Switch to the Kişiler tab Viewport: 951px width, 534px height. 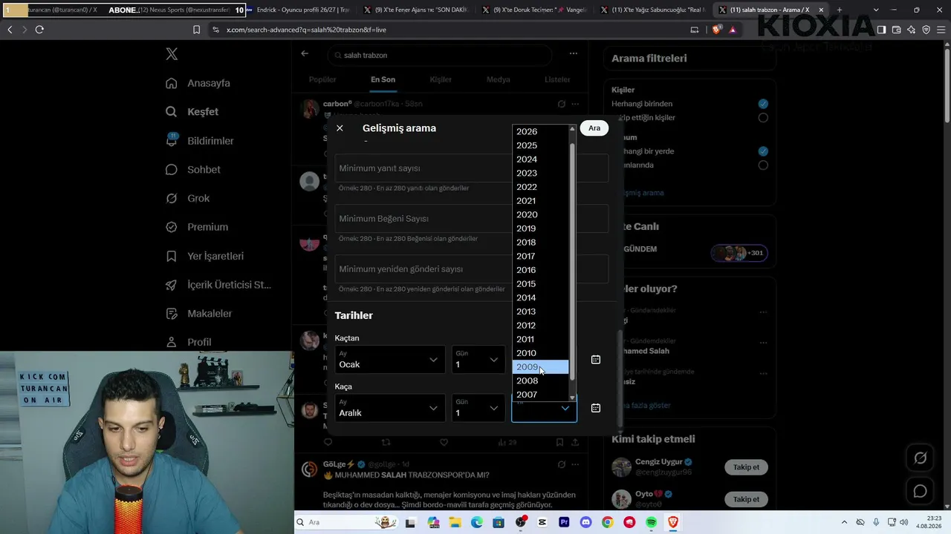pyautogui.click(x=441, y=79)
